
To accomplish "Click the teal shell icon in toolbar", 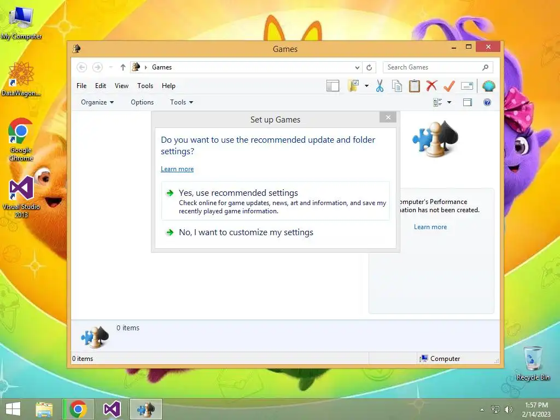I will click(x=488, y=86).
